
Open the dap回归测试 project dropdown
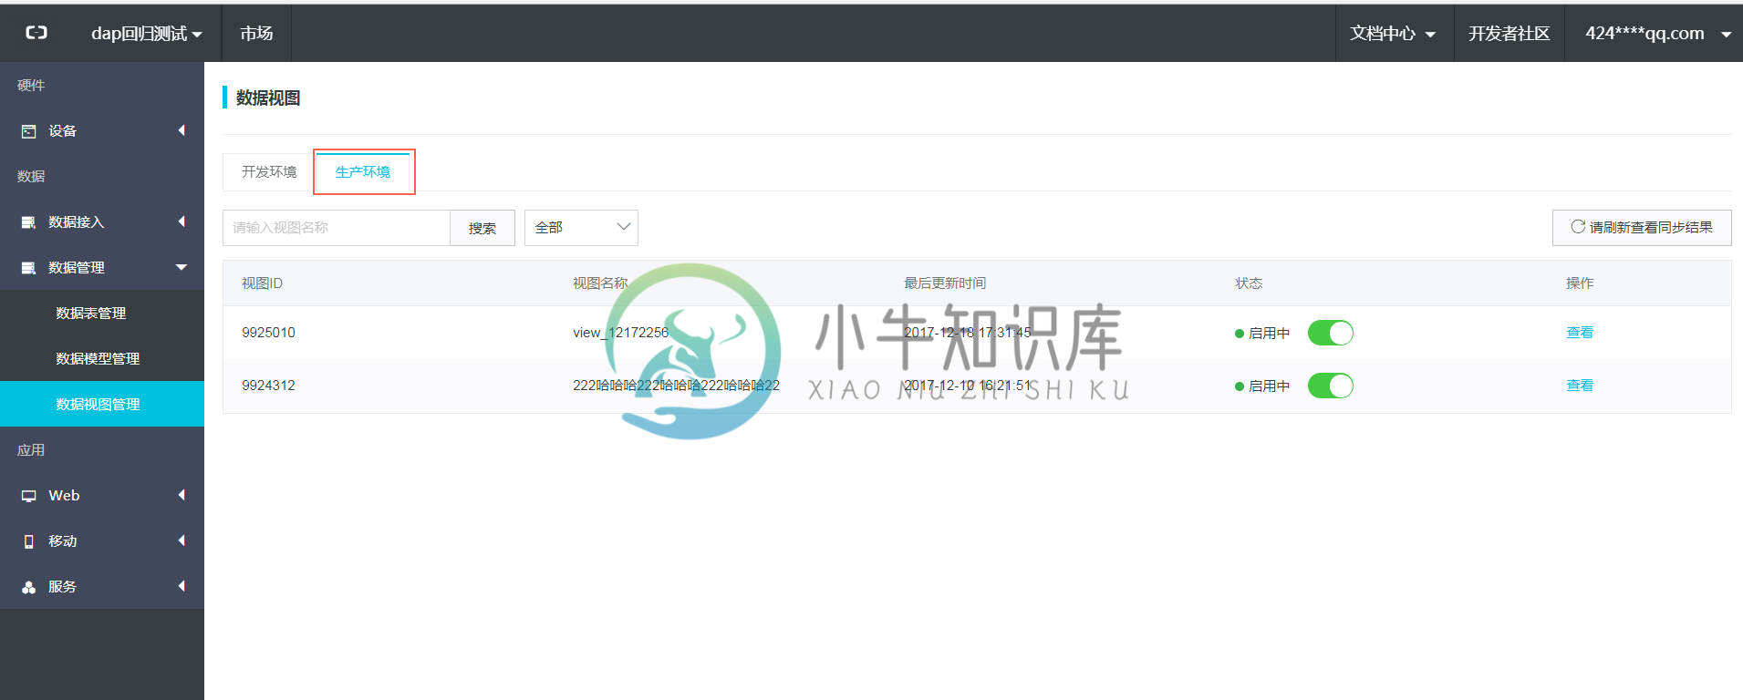[x=146, y=33]
